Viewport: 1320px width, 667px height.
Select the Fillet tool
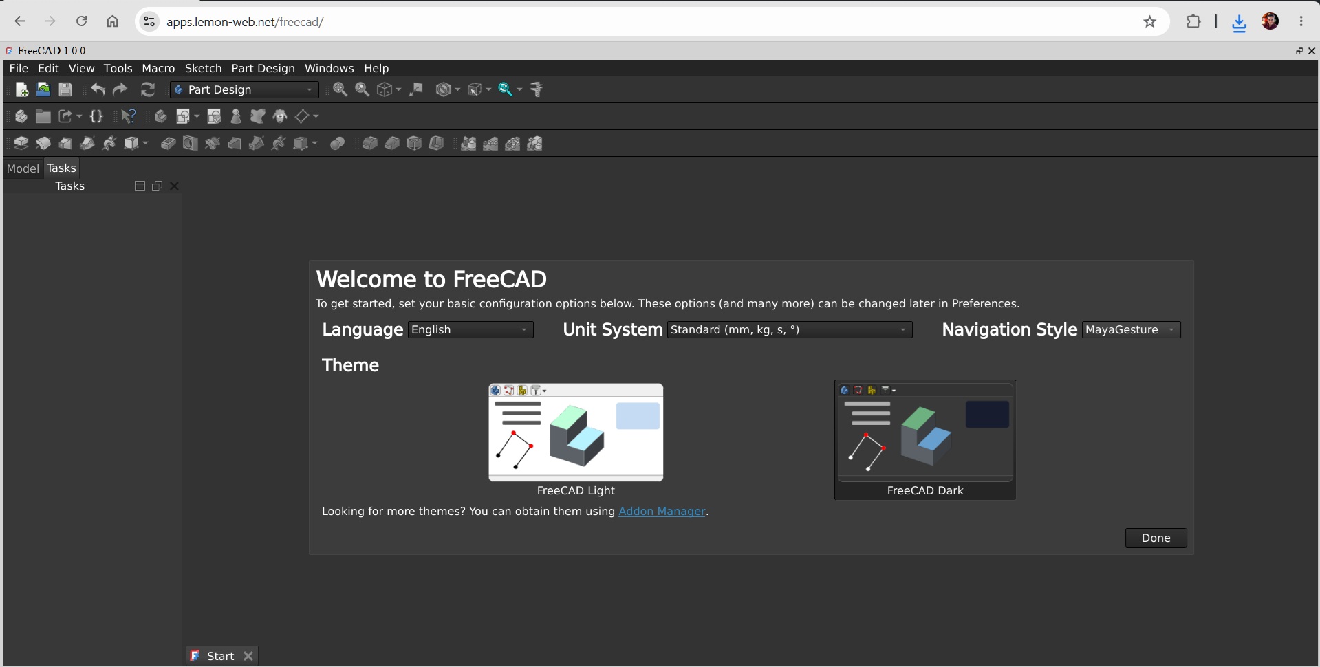click(370, 143)
